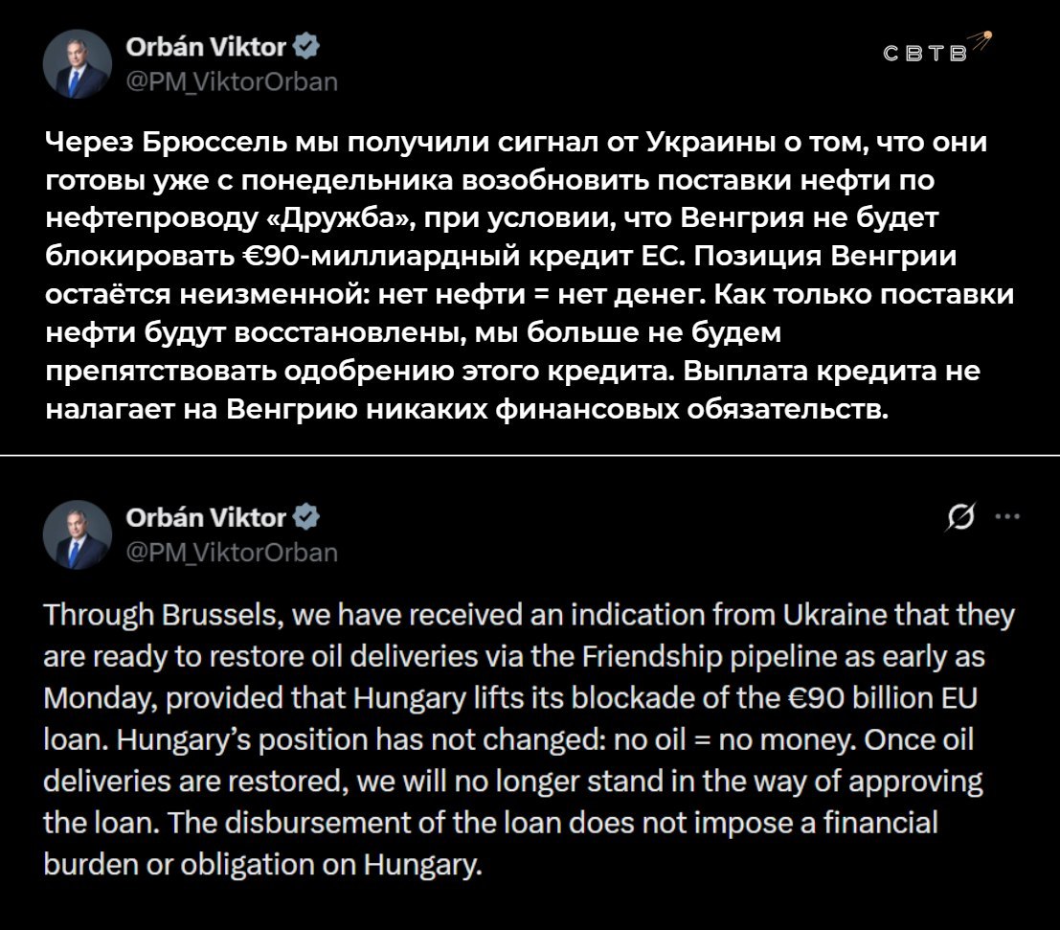Click the verified badge on the top tweet
The height and width of the screenshot is (930, 1060).
[x=309, y=44]
